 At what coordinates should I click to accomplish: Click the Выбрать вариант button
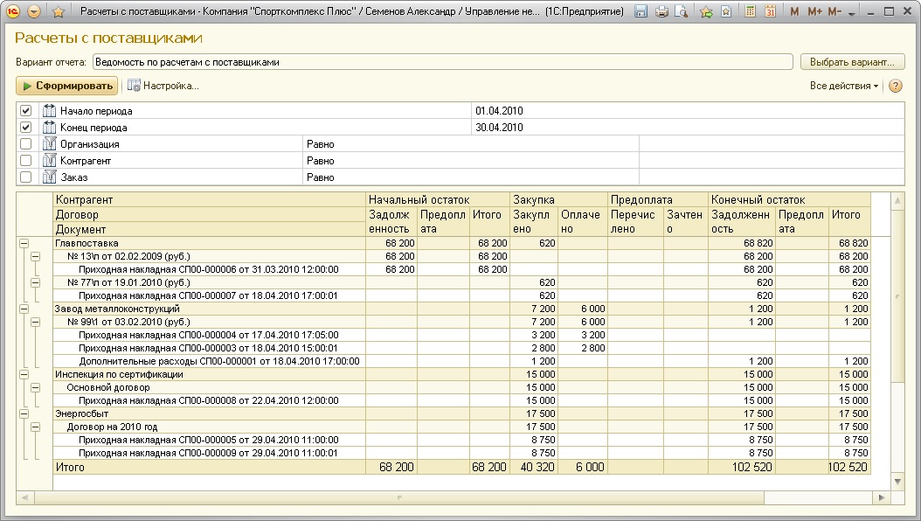[852, 62]
